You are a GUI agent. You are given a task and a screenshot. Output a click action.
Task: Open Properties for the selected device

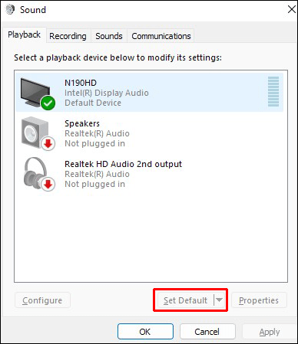tap(259, 300)
